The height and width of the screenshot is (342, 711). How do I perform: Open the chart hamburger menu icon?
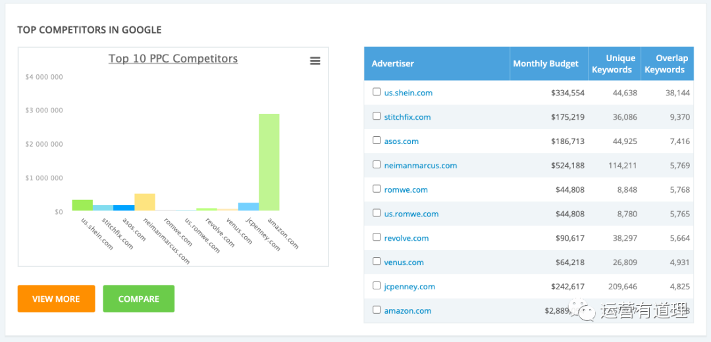pyautogui.click(x=315, y=61)
